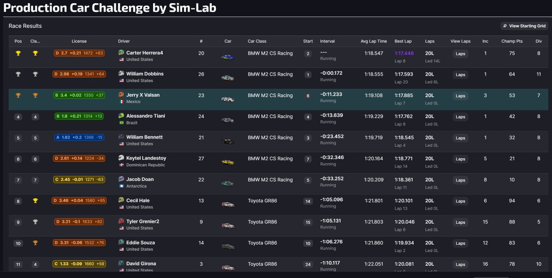Click the blue car icon for Carter Herrera4
The width and height of the screenshot is (552, 278).
click(228, 57)
